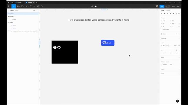Click the blue Share button

(162, 6)
